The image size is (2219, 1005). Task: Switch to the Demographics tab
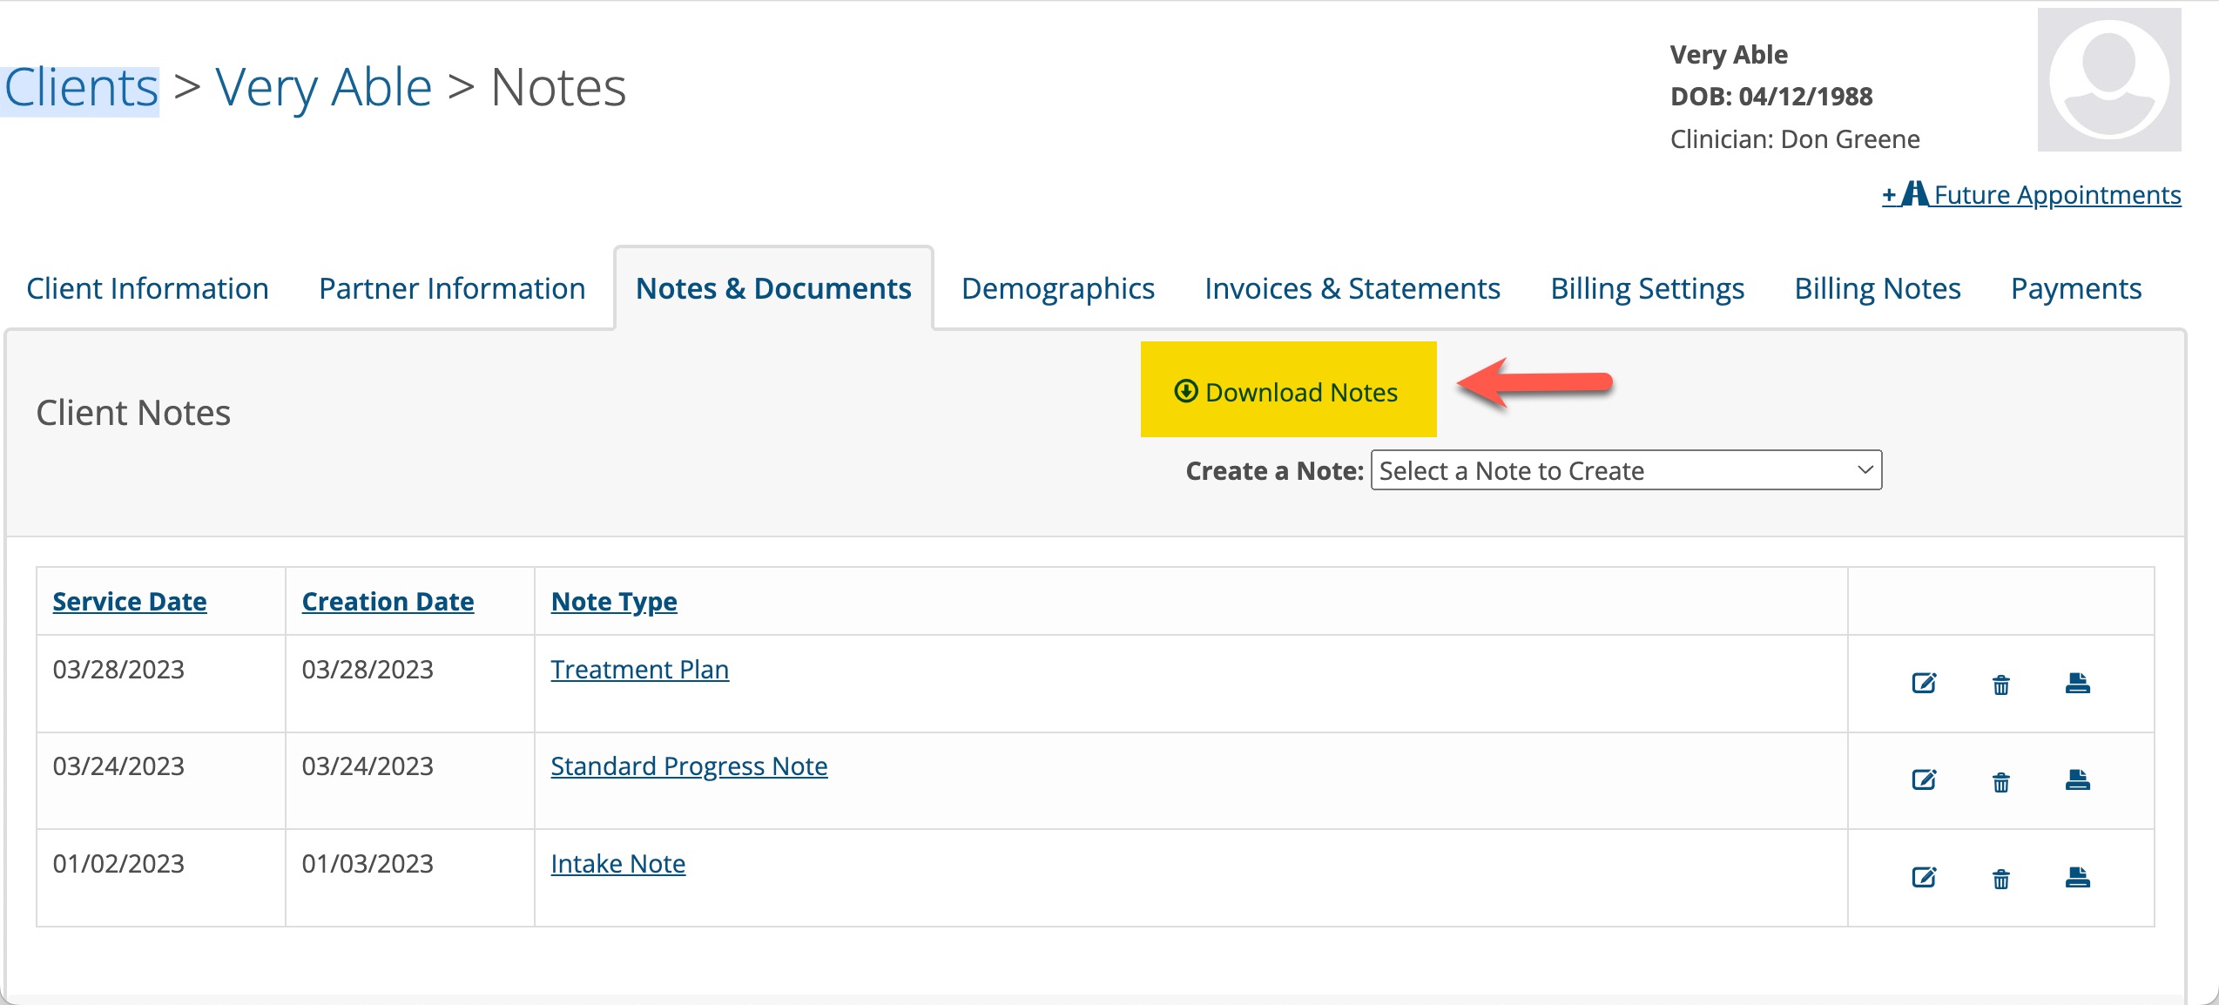[1057, 288]
